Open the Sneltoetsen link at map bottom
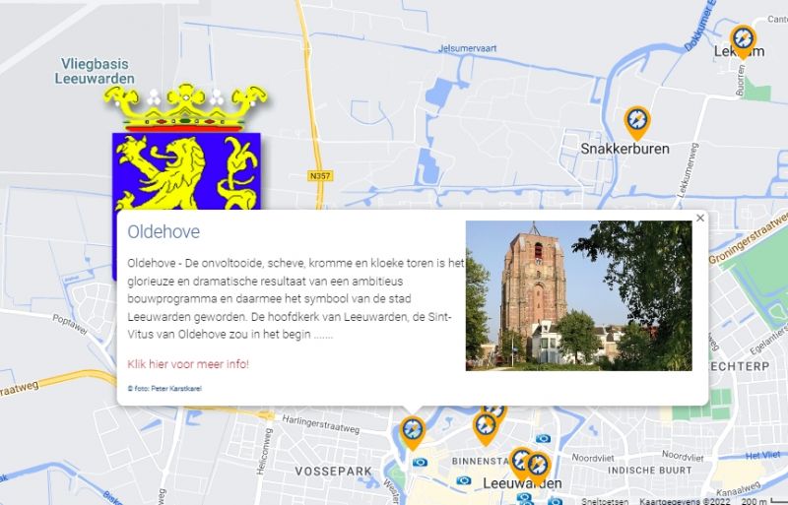Screen dimensions: 788x505 605,501
